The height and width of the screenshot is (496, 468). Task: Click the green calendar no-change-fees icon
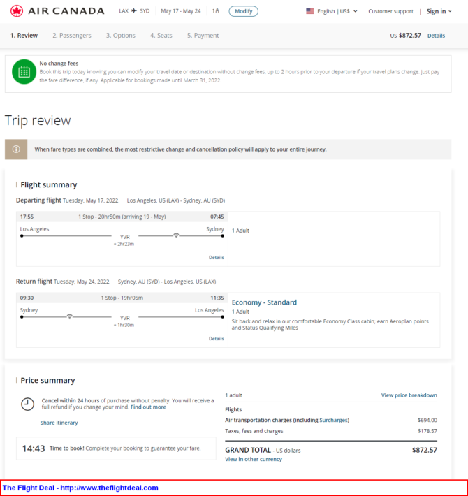[x=24, y=72]
